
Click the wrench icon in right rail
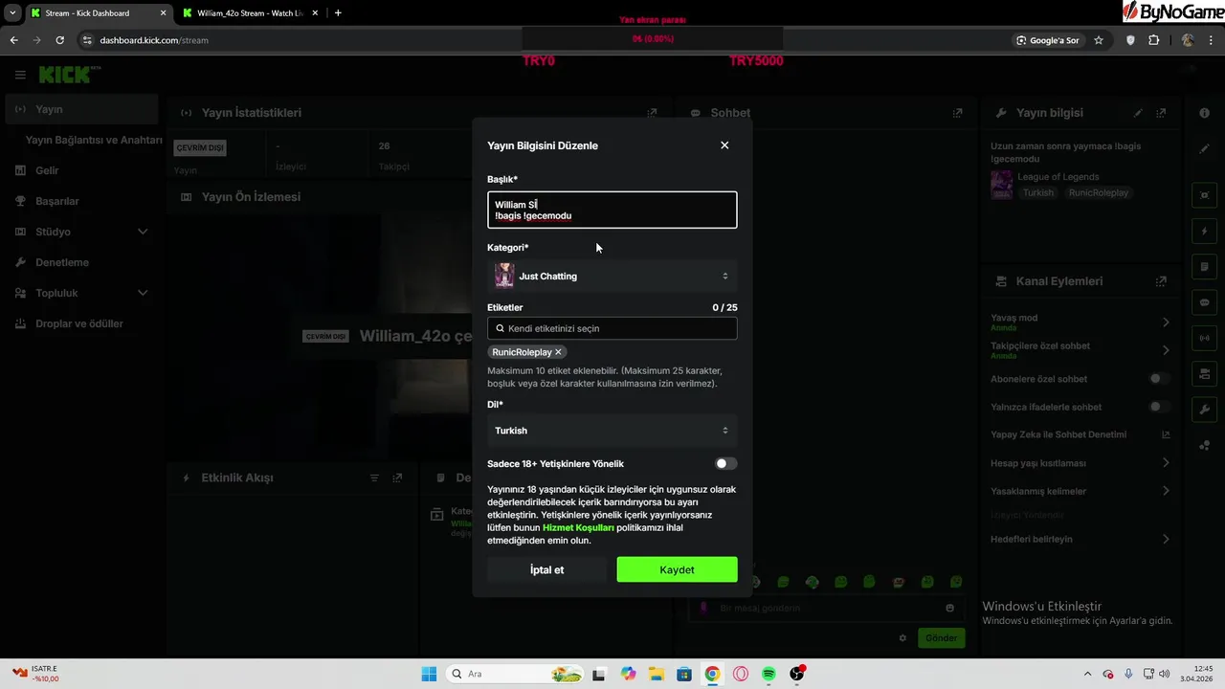1204,410
